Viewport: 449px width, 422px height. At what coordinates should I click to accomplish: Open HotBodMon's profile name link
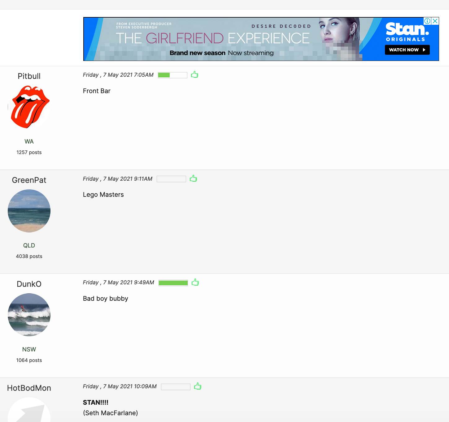click(29, 388)
